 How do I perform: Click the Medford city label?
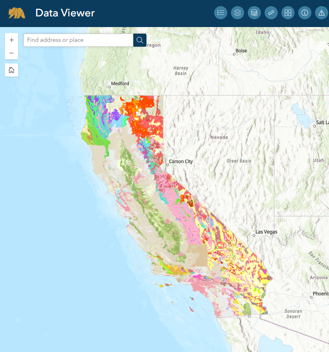click(x=120, y=84)
